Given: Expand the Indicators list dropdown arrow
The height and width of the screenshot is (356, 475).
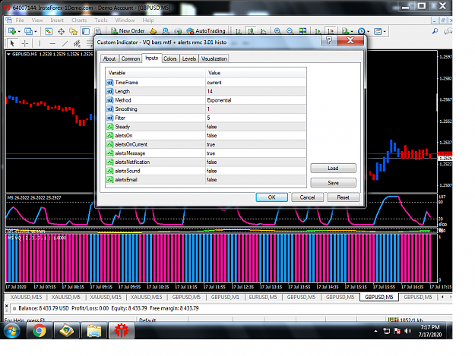Looking at the screenshot, I should click(352, 31).
